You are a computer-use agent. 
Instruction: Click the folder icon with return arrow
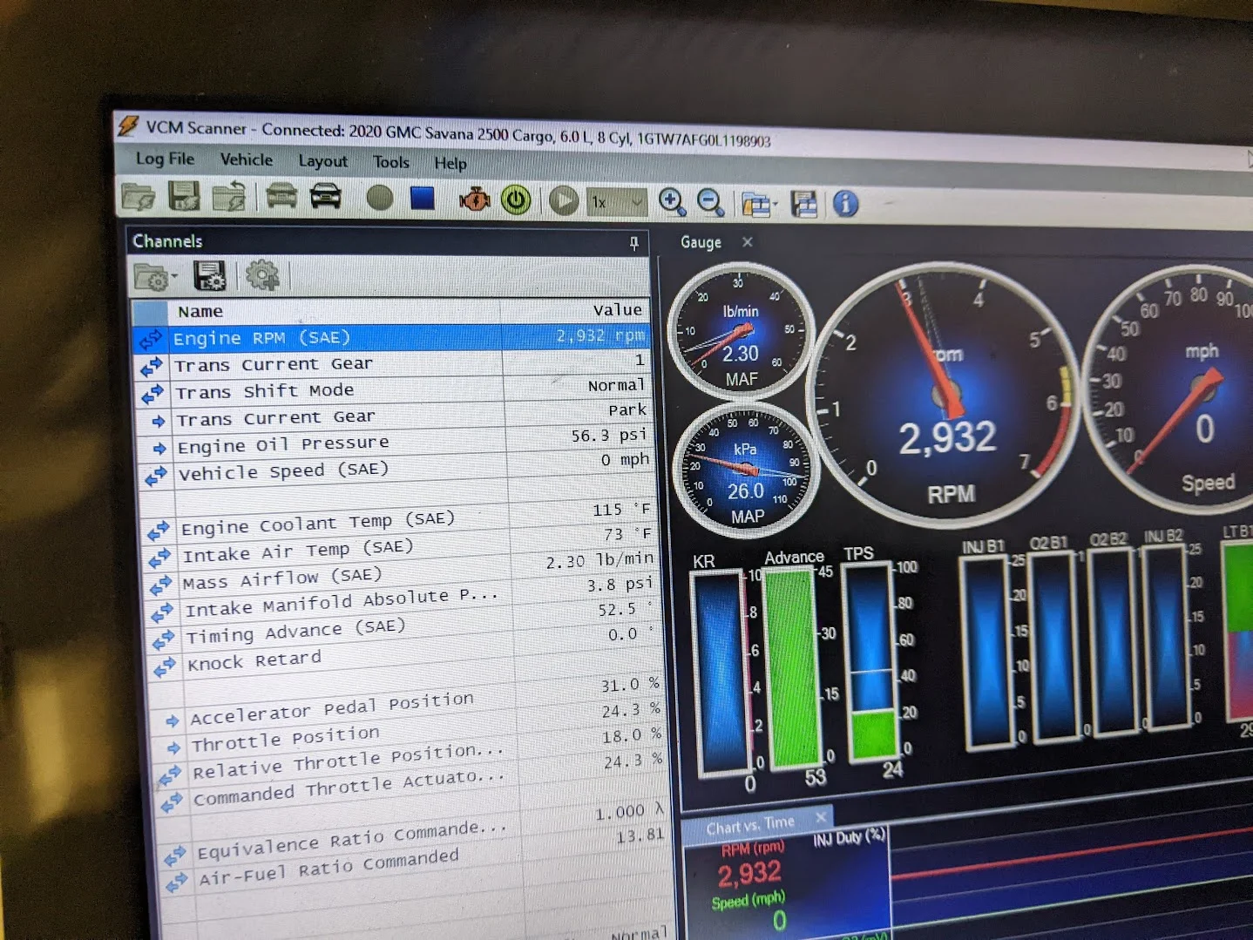point(229,198)
